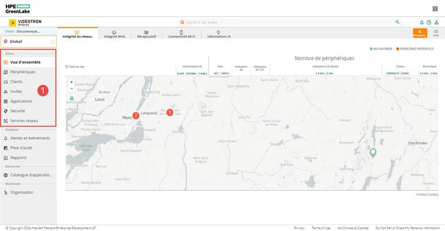Open the help question mark icon
445x231 pixels.
[429, 22]
